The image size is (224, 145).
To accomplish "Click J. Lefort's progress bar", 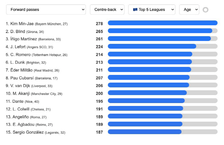I will click(163, 46).
